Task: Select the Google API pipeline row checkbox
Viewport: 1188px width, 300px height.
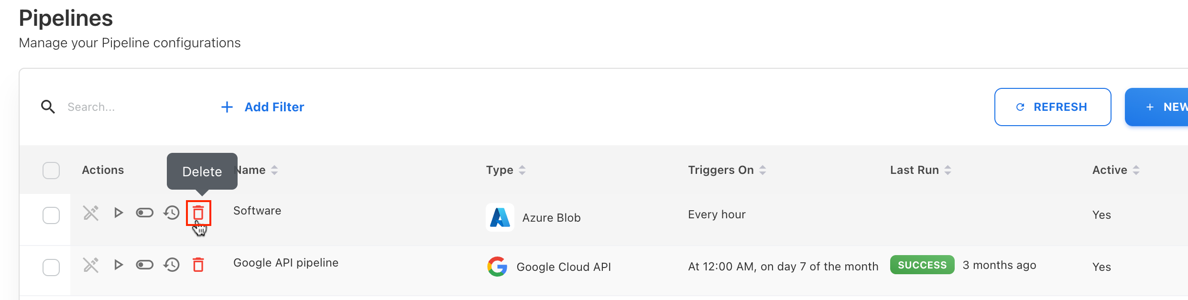Action: click(51, 268)
